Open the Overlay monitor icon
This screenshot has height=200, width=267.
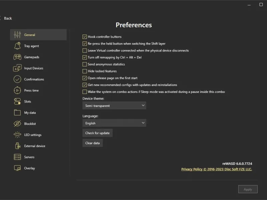pyautogui.click(x=17, y=168)
